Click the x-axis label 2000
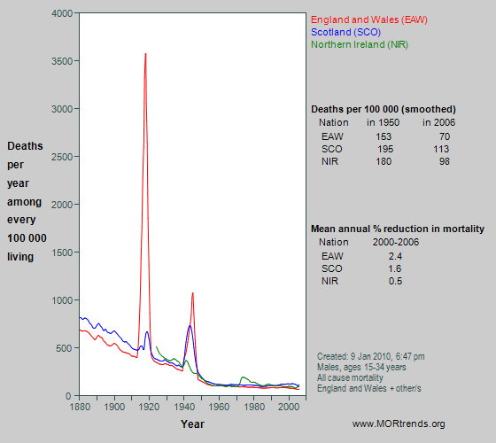The width and height of the screenshot is (496, 443). point(289,407)
